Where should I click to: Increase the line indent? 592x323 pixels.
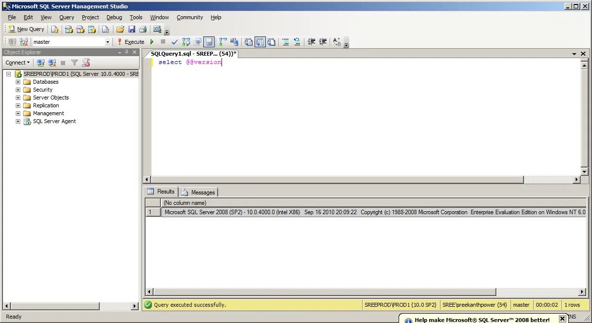323,42
